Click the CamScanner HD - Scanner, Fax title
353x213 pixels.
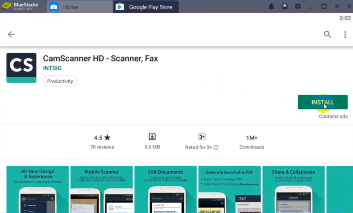100,59
